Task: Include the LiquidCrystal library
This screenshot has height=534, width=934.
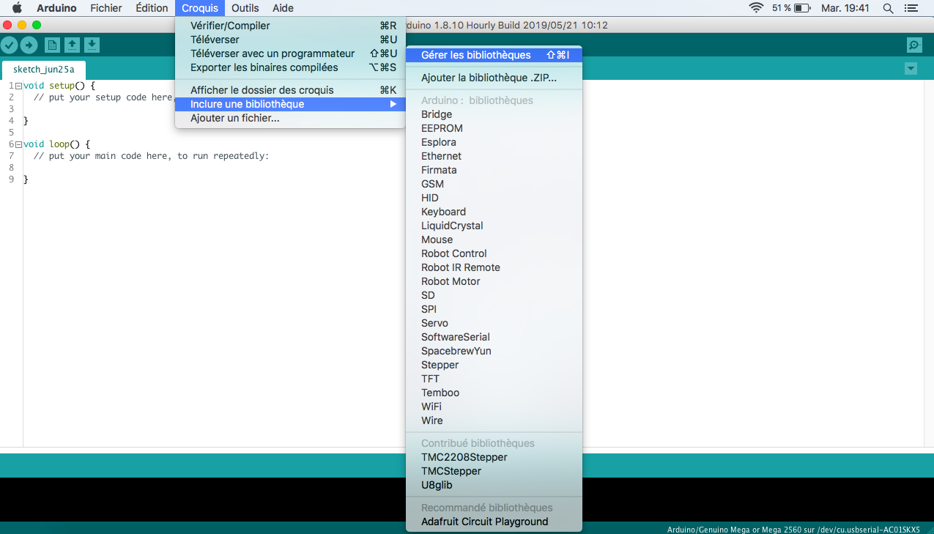Action: tap(494, 226)
